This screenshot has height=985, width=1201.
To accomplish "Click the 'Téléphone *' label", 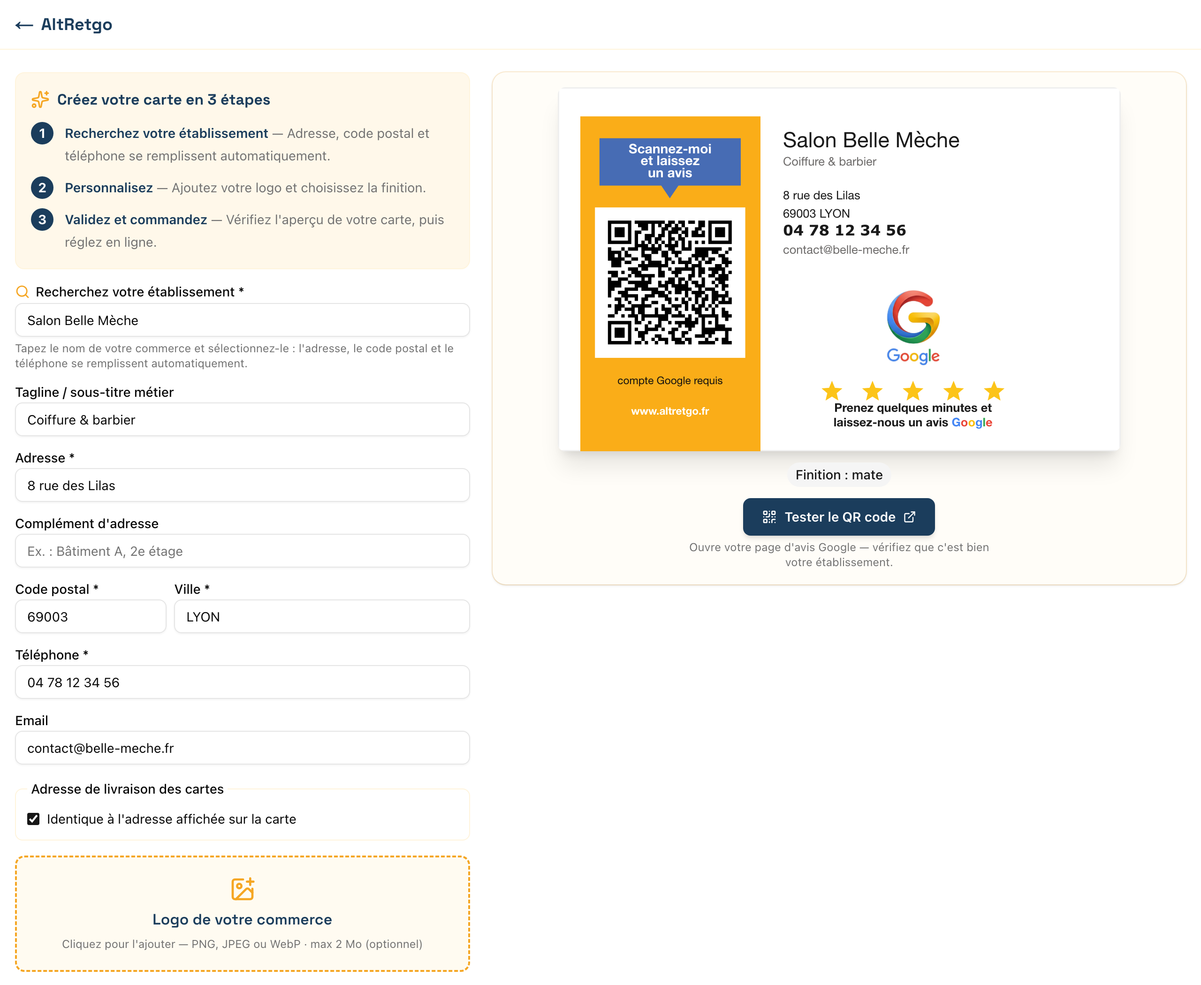I will [x=52, y=655].
